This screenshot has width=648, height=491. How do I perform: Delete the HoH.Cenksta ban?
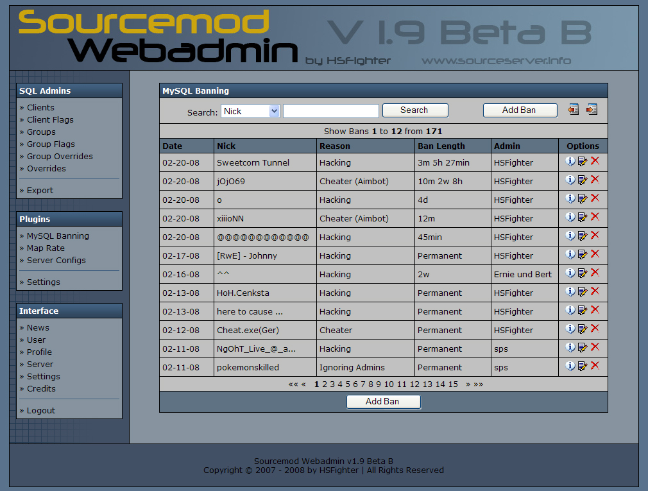click(595, 291)
